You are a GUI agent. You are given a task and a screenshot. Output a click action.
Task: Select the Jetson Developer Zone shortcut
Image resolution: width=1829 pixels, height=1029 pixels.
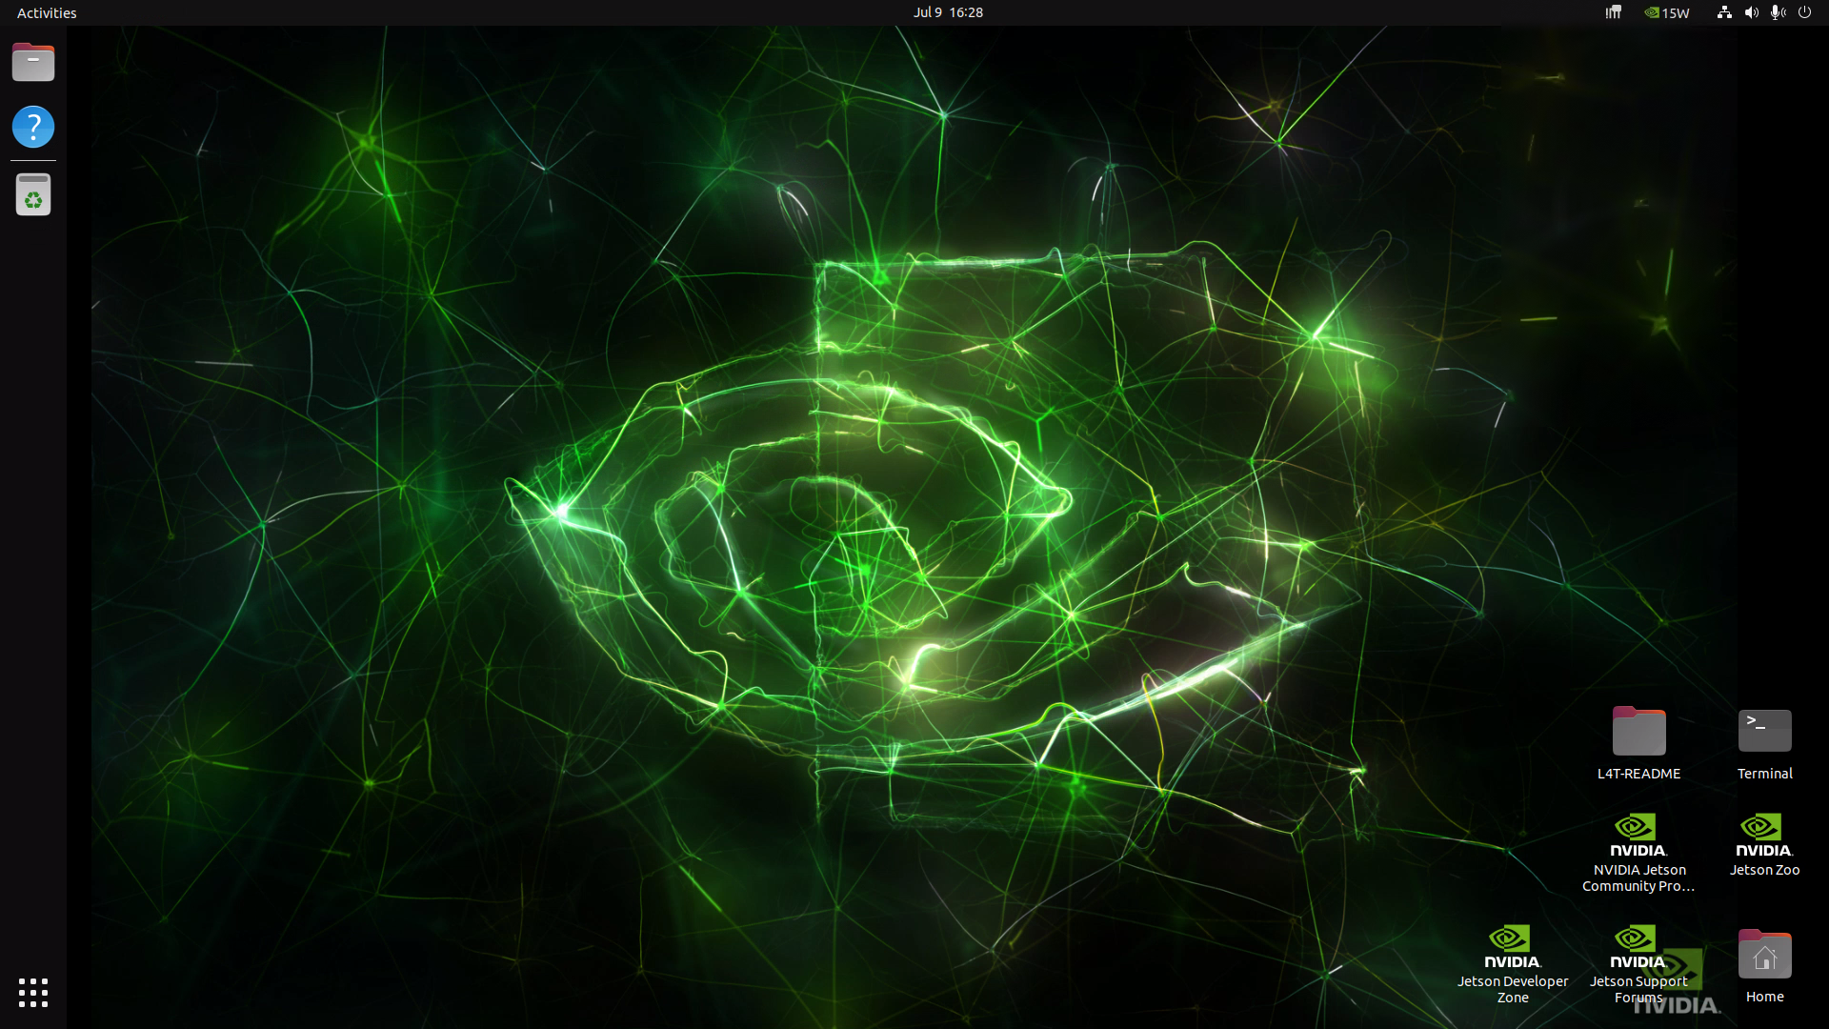[1513, 964]
